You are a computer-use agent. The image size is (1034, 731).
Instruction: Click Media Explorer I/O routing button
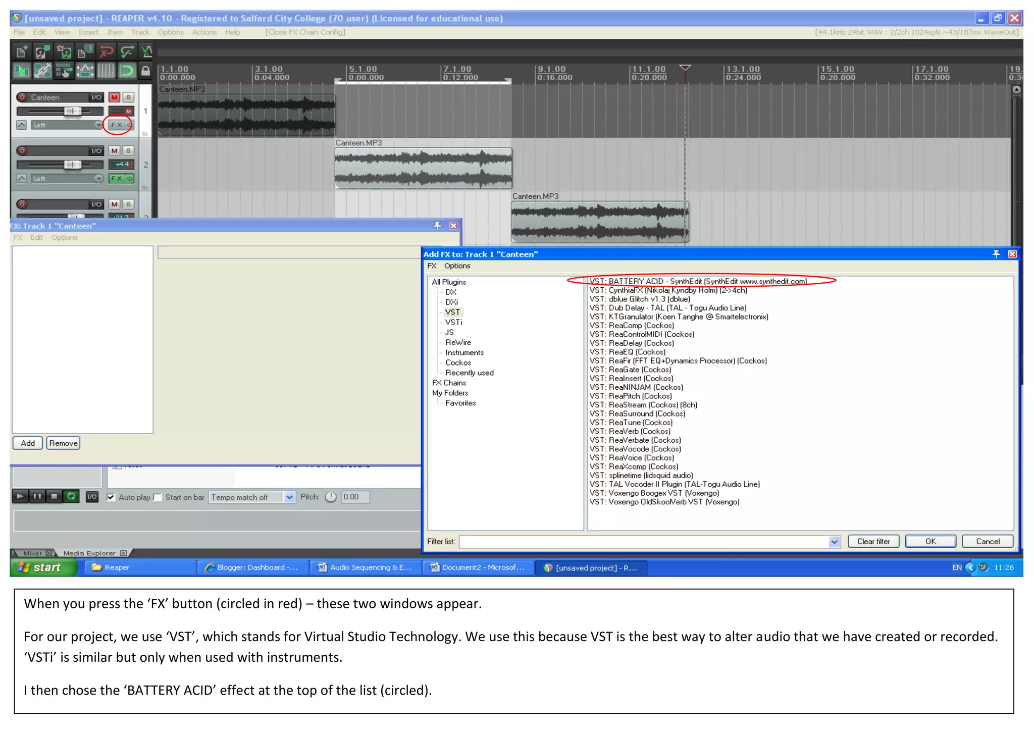(92, 497)
